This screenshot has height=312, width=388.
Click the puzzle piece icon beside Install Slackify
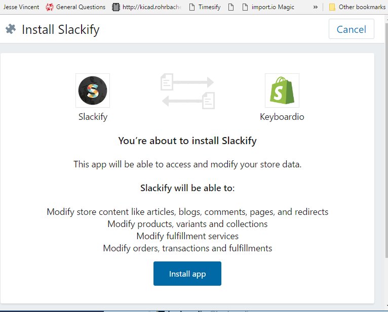[x=11, y=29]
